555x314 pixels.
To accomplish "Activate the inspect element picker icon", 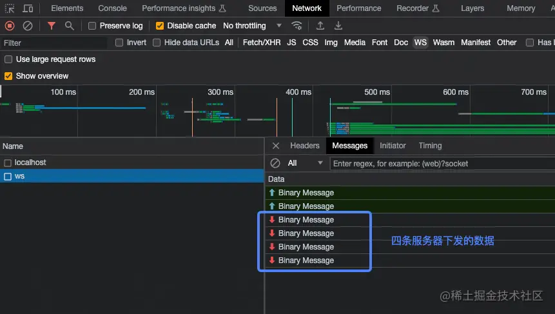I will 10,8.
